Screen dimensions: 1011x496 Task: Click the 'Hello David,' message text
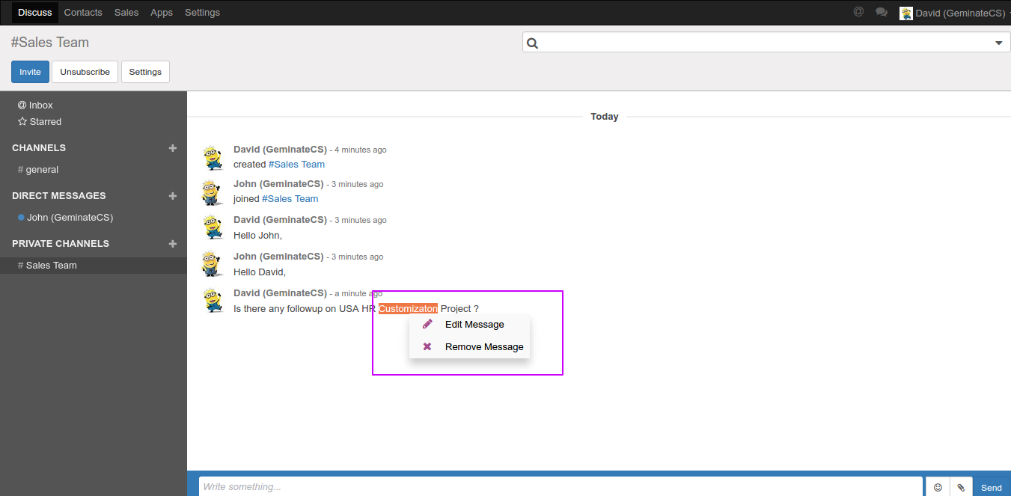(260, 272)
